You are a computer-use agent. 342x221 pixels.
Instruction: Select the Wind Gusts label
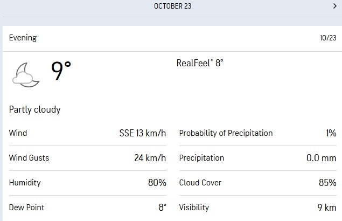(x=29, y=158)
